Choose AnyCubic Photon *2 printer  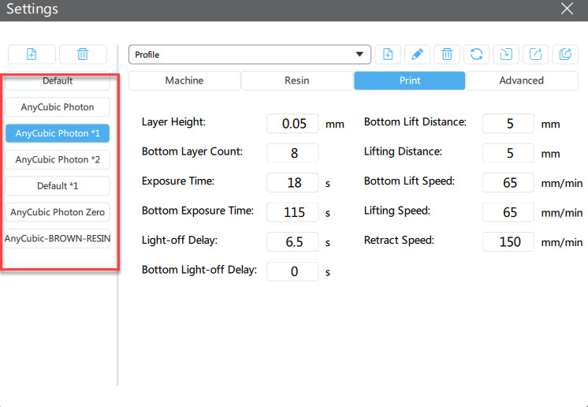[x=58, y=159]
